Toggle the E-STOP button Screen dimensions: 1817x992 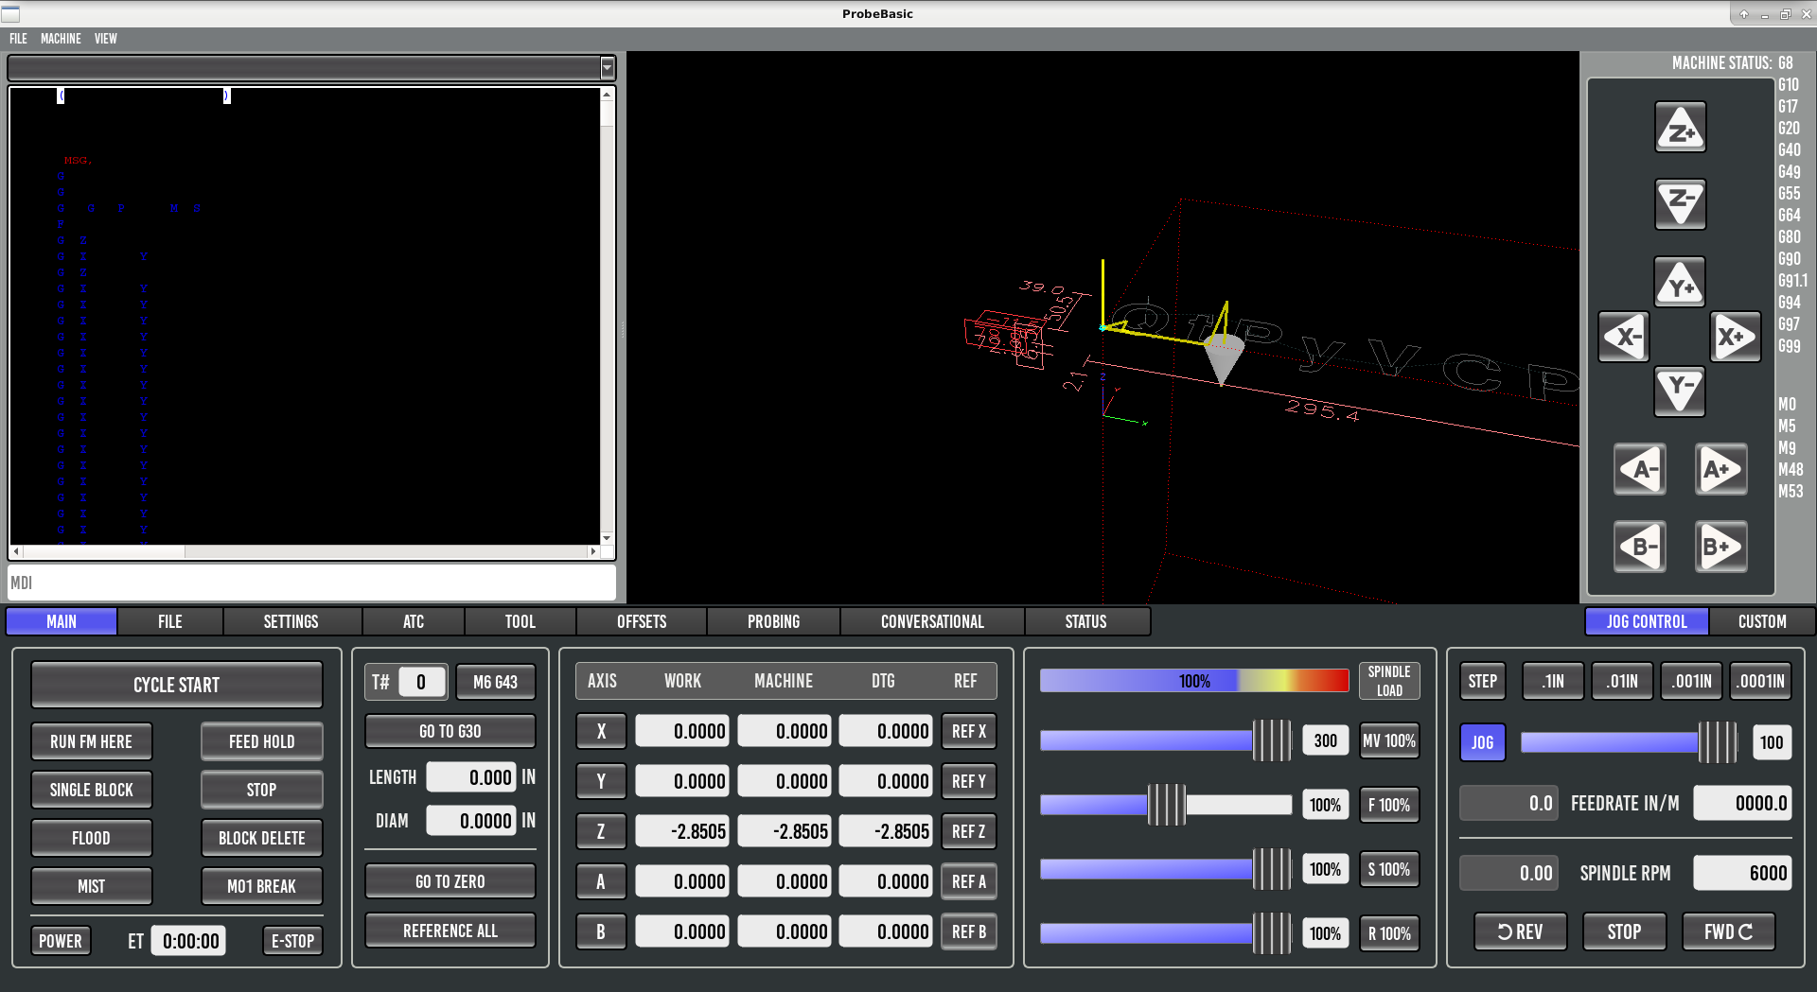coord(292,941)
